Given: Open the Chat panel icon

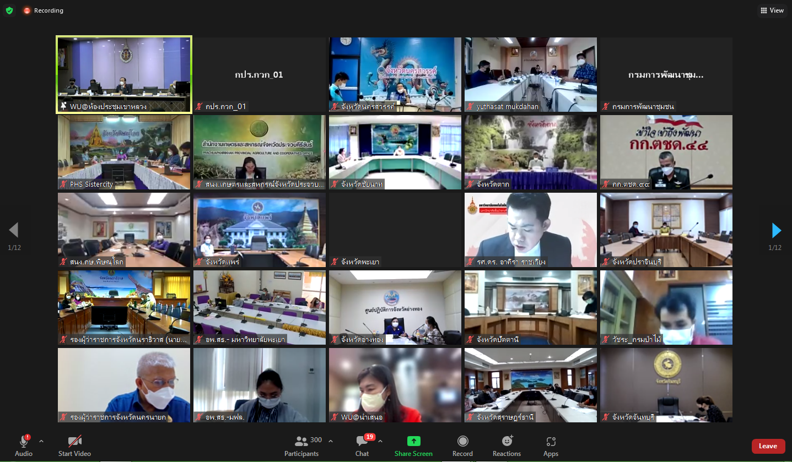Looking at the screenshot, I should [x=362, y=441].
